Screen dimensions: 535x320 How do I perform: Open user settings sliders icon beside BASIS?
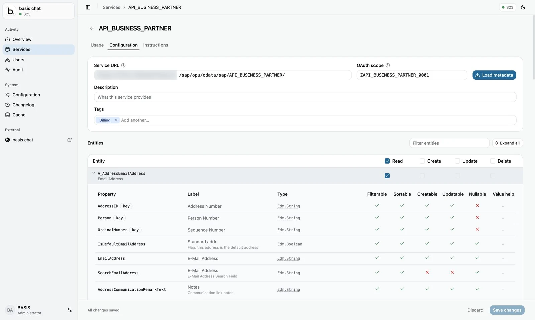coord(70,310)
